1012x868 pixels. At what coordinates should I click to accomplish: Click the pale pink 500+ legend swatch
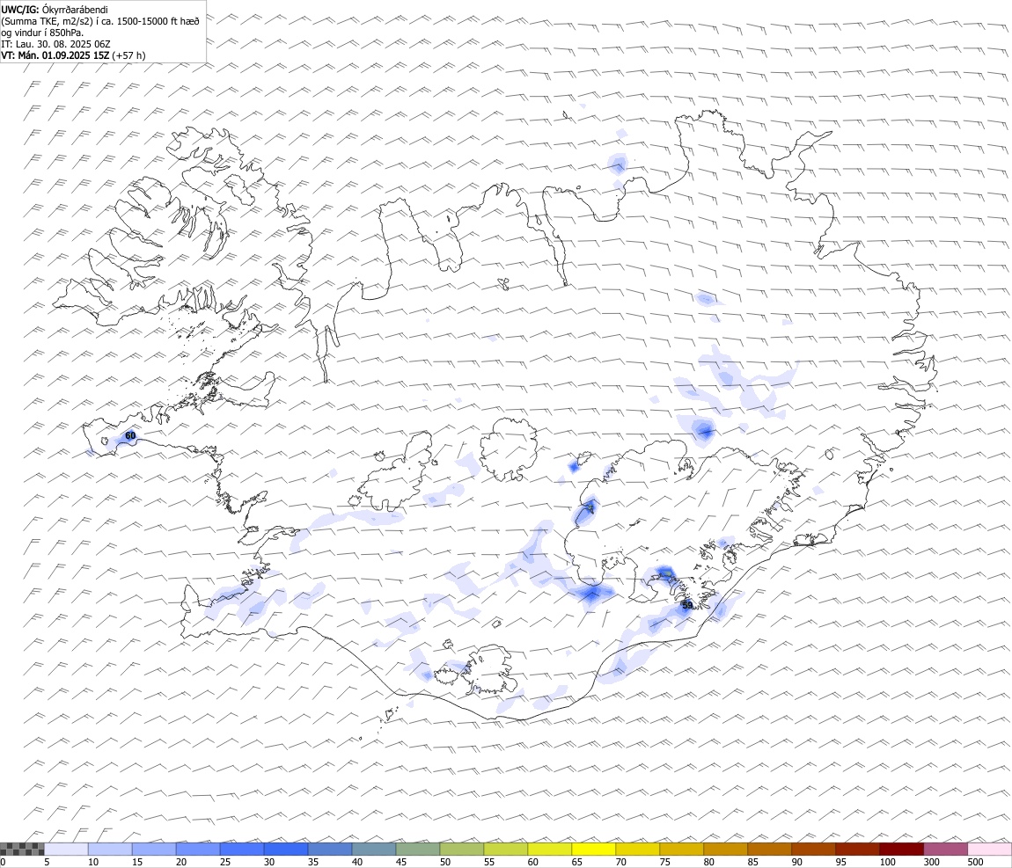[990, 849]
